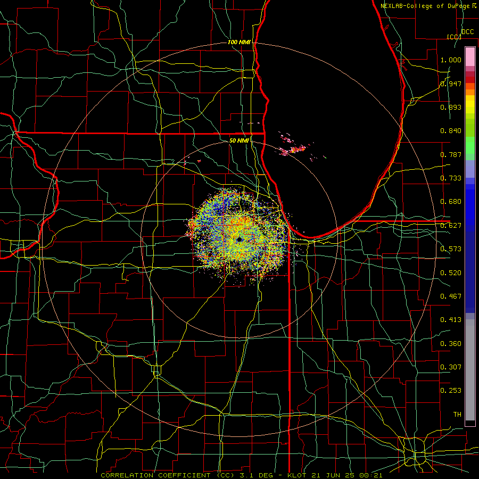
Task: Click the KLOT station identifier text
Action: (297, 475)
